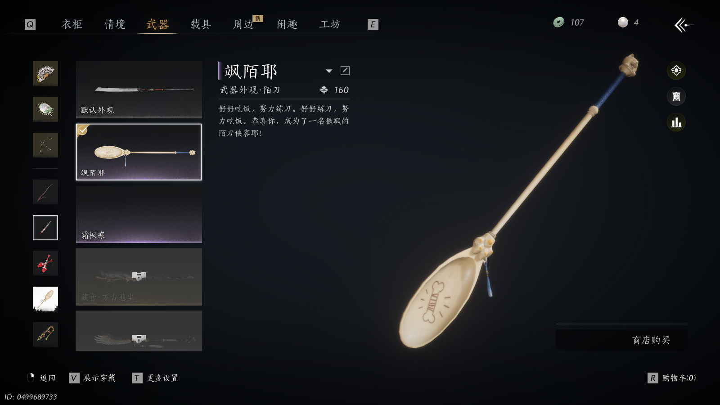Select the umbrella weapon category icon

[45, 109]
